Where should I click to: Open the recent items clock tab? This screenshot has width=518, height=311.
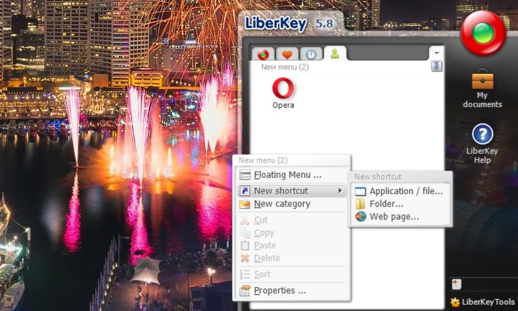tap(311, 54)
